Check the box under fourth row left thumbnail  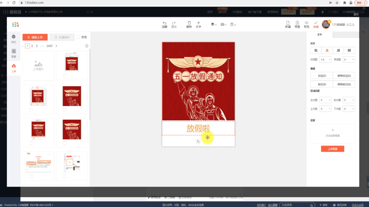[31, 176]
